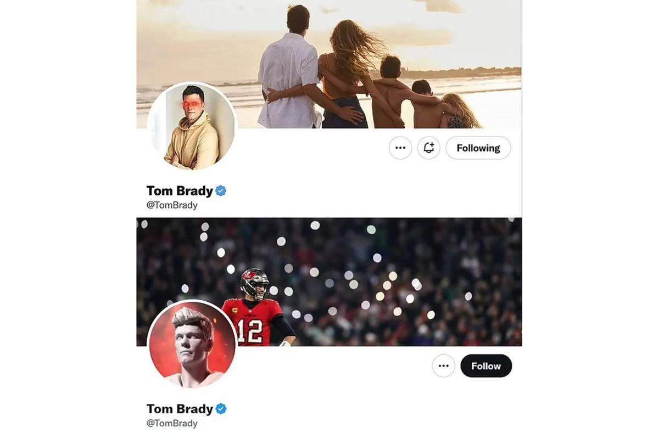The image size is (659, 439).
Task: Select the @TomBrady handle below statue avatar
Action: tap(172, 424)
